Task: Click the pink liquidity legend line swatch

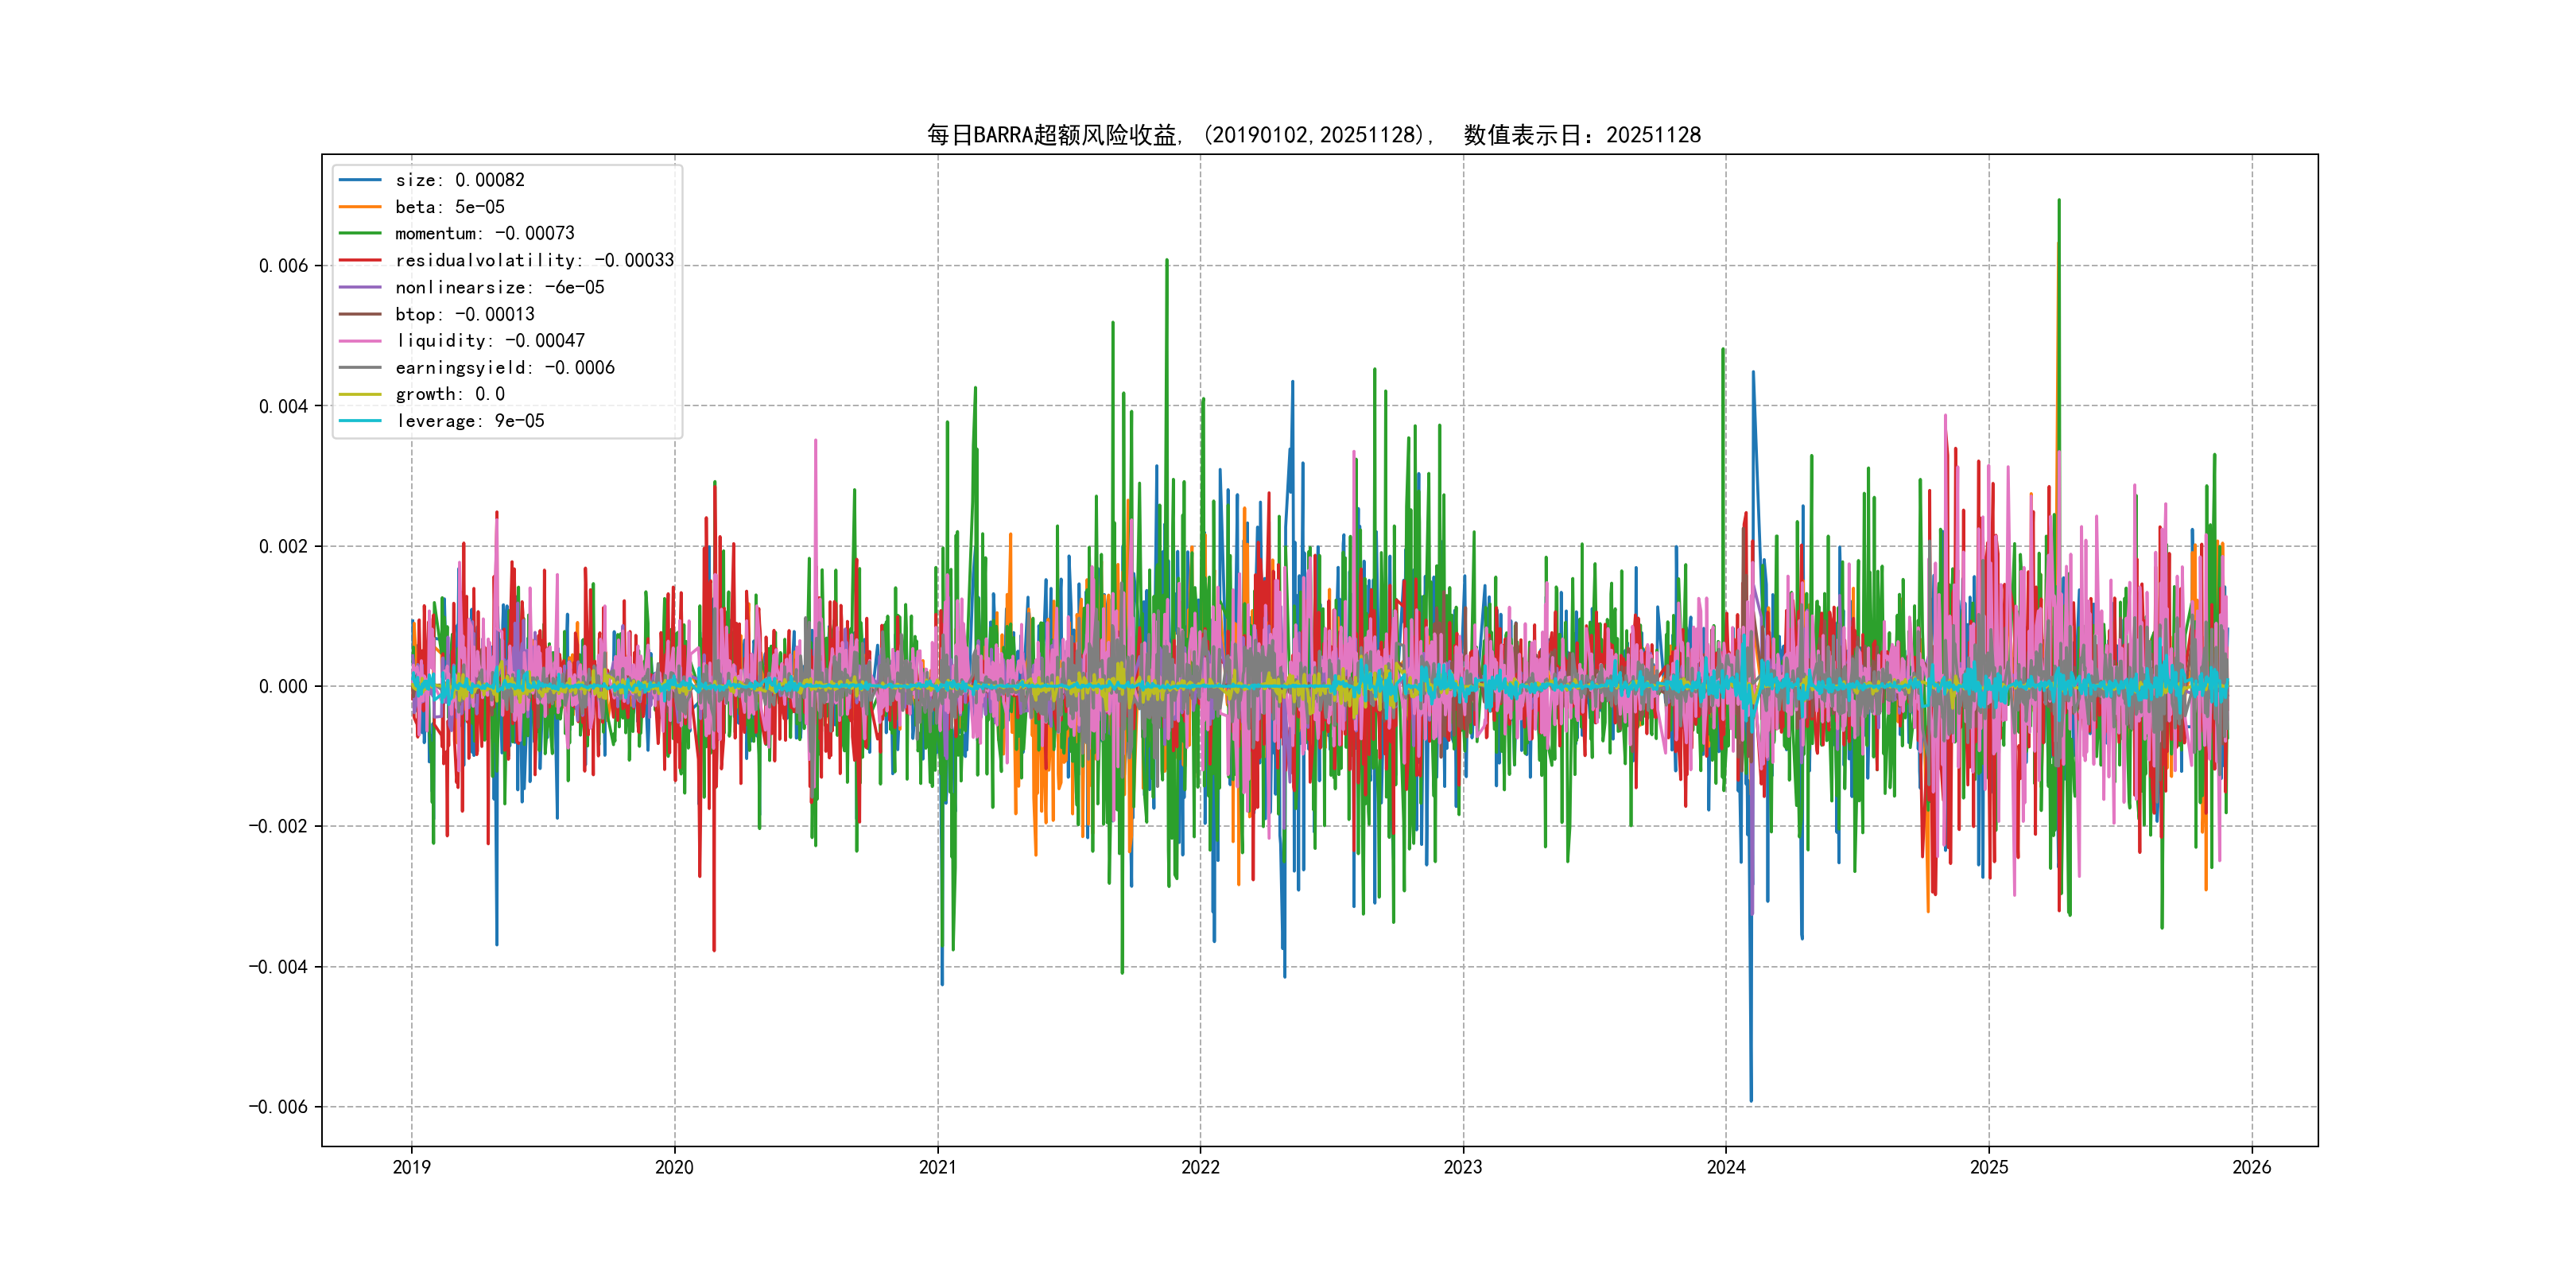Action: pyautogui.click(x=360, y=341)
